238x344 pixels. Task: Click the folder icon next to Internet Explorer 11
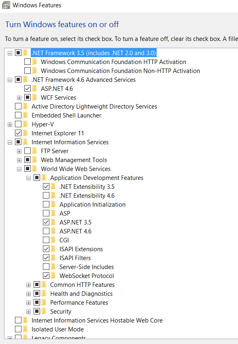[25, 133]
